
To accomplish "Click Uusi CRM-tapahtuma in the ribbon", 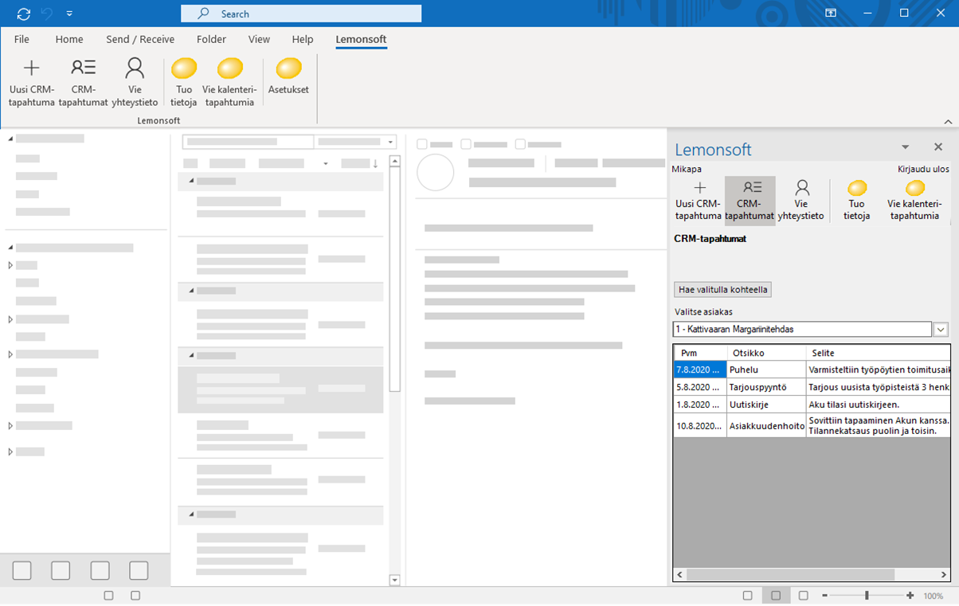I will coord(32,82).
